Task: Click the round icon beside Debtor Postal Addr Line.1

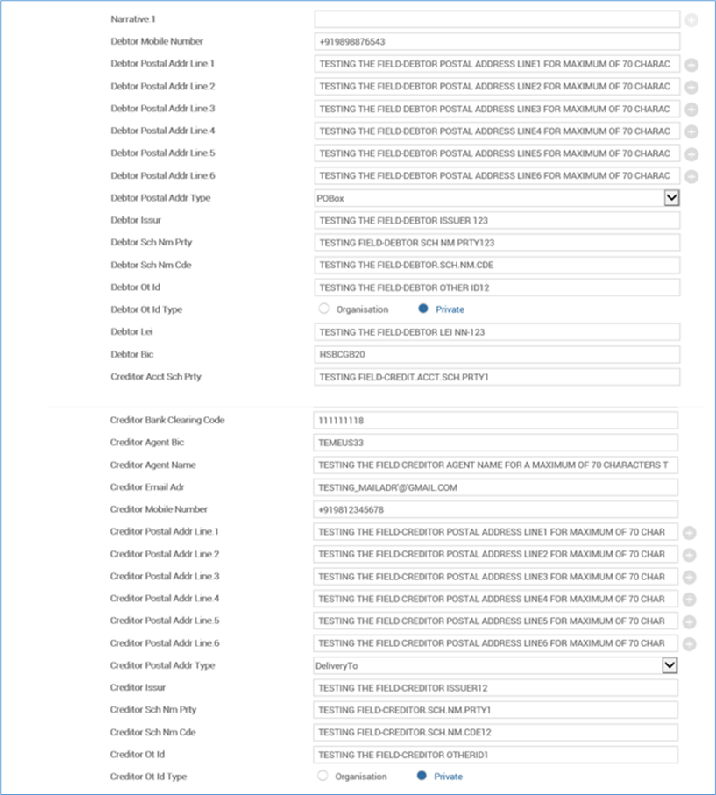Action: [691, 65]
